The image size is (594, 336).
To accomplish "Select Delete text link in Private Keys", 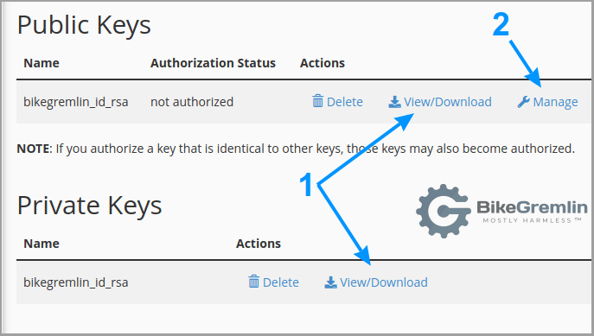I will (281, 282).
